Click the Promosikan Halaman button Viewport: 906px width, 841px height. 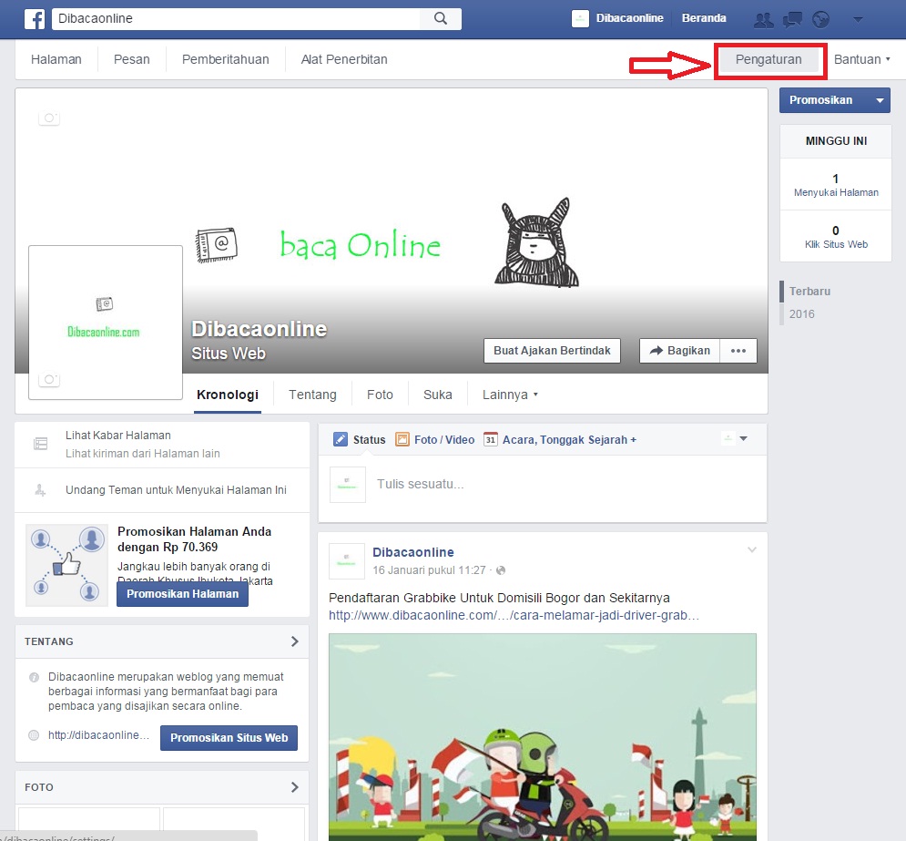tap(183, 594)
